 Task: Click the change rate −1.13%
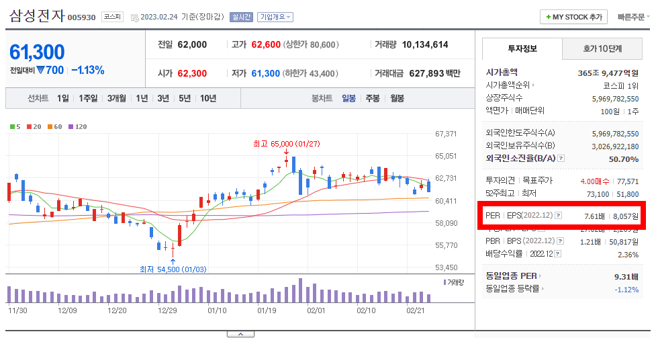point(88,70)
